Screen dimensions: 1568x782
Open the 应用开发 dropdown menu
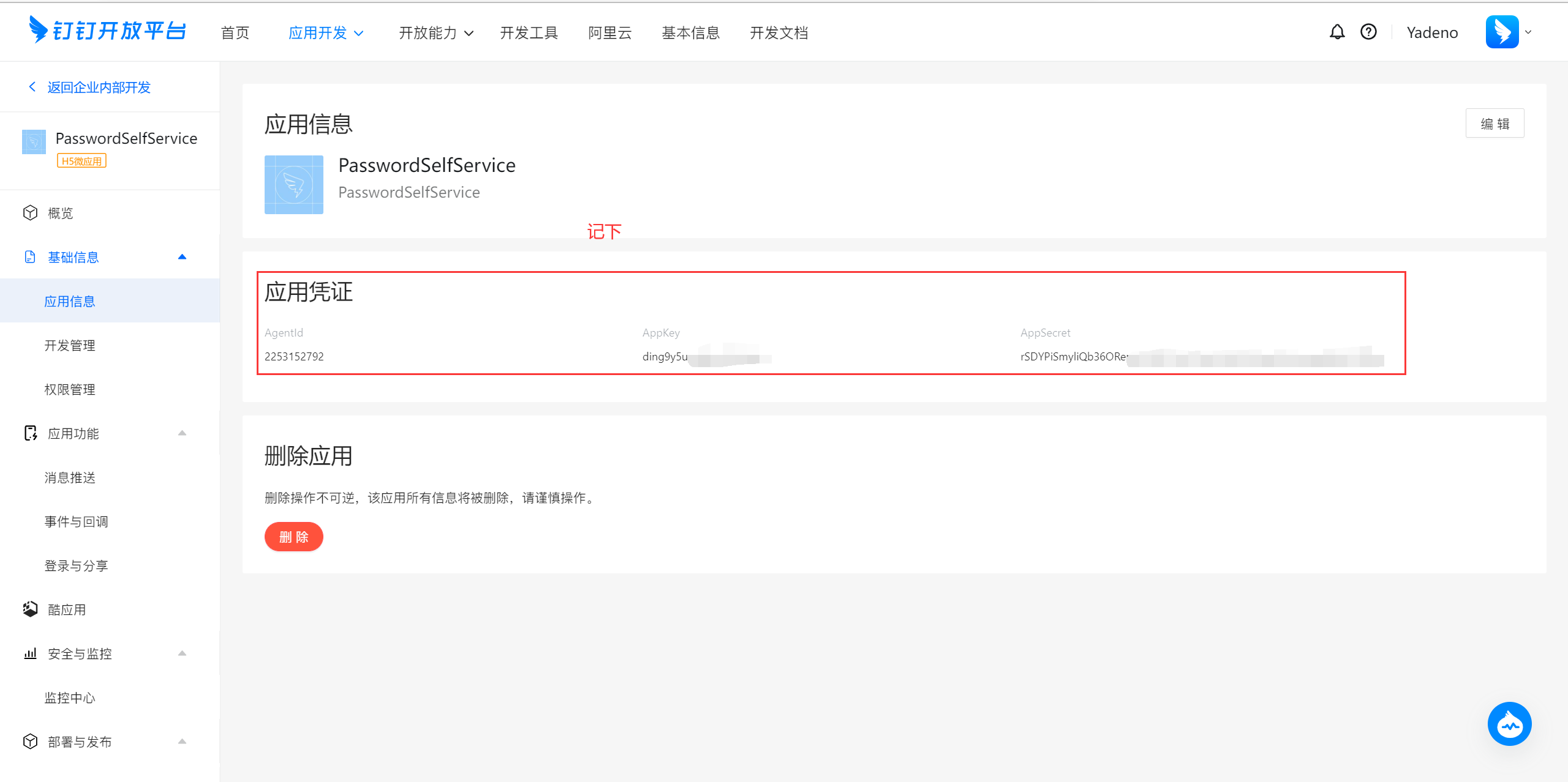(x=326, y=33)
